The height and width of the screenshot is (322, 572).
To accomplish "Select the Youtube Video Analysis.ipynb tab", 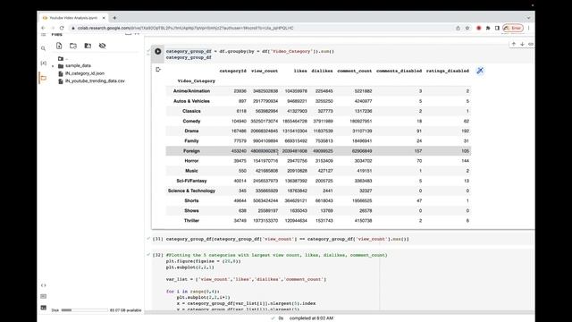I will (73, 18).
